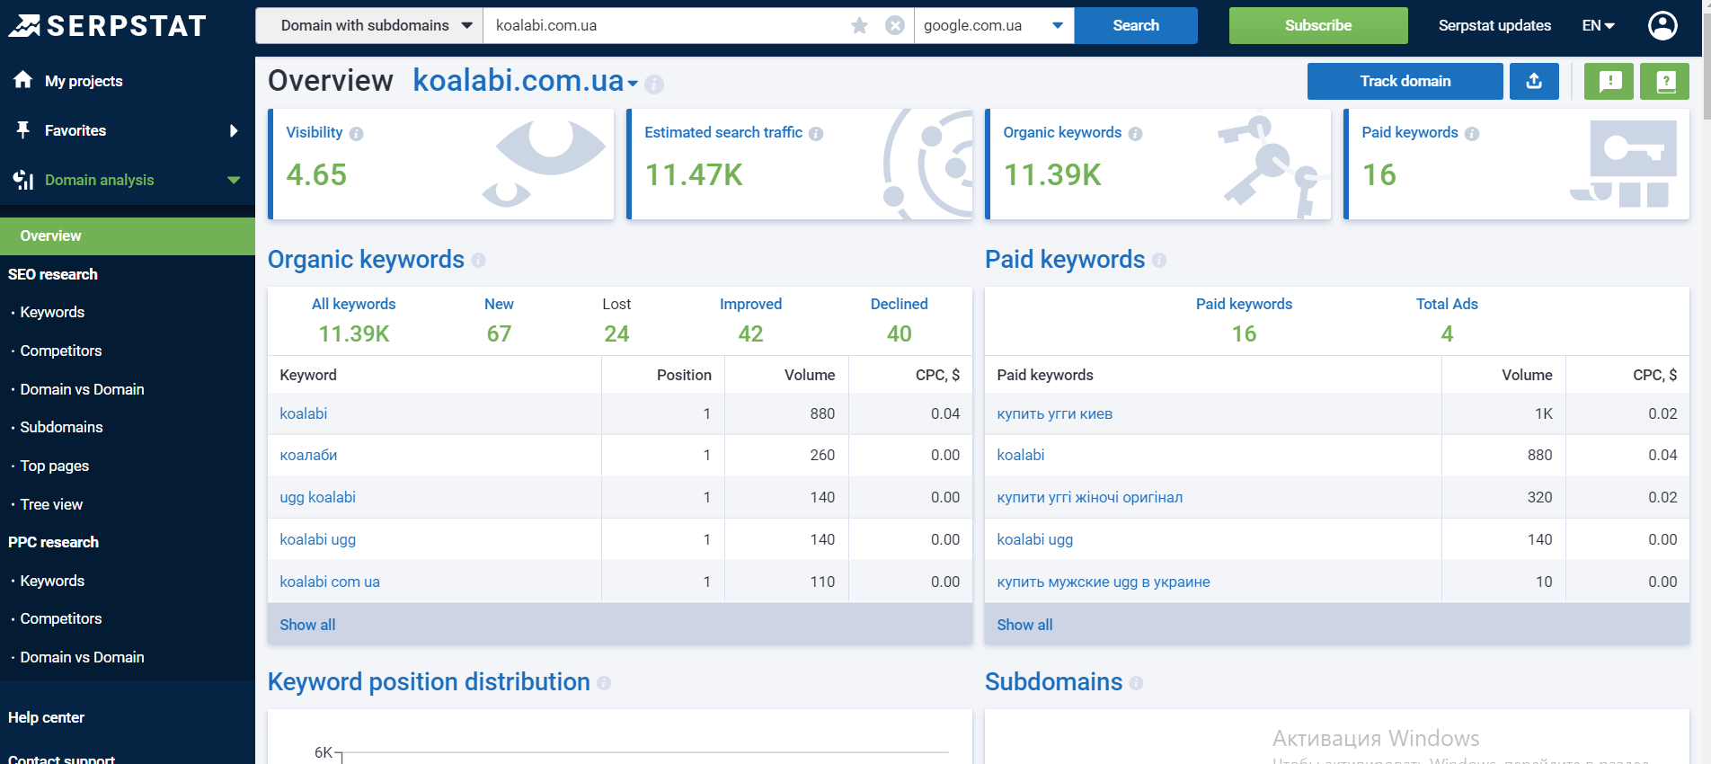
Task: Click paid keyword 'купити уггі жіночі оригінал'
Action: point(1089,497)
